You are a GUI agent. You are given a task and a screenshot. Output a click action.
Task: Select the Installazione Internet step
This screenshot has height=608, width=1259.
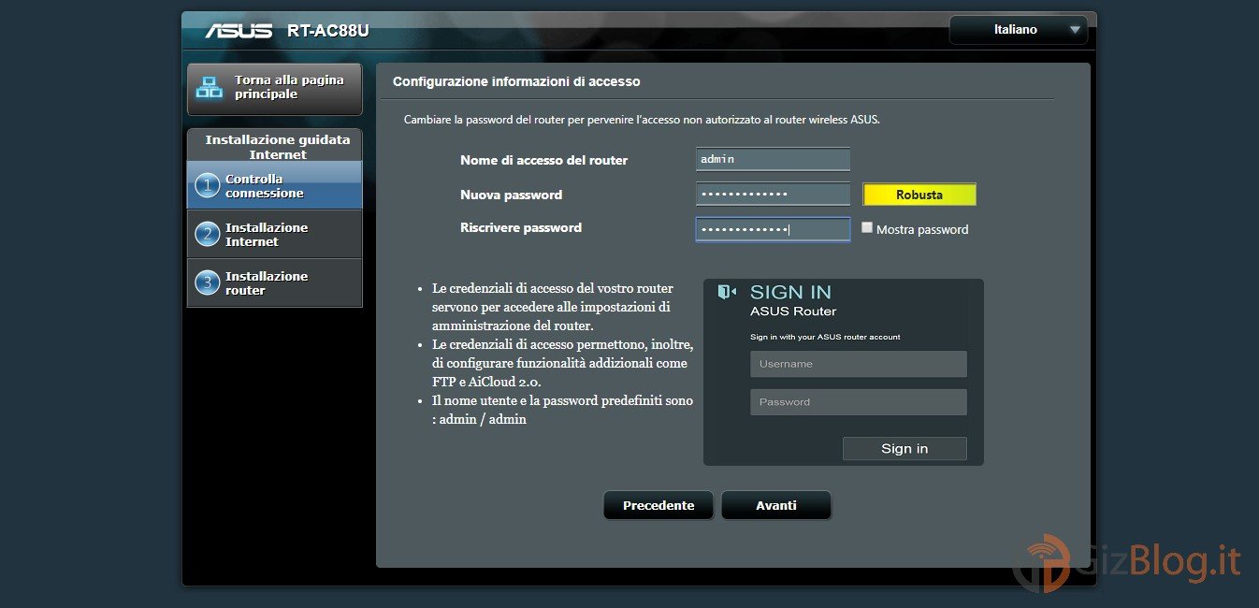(x=275, y=234)
